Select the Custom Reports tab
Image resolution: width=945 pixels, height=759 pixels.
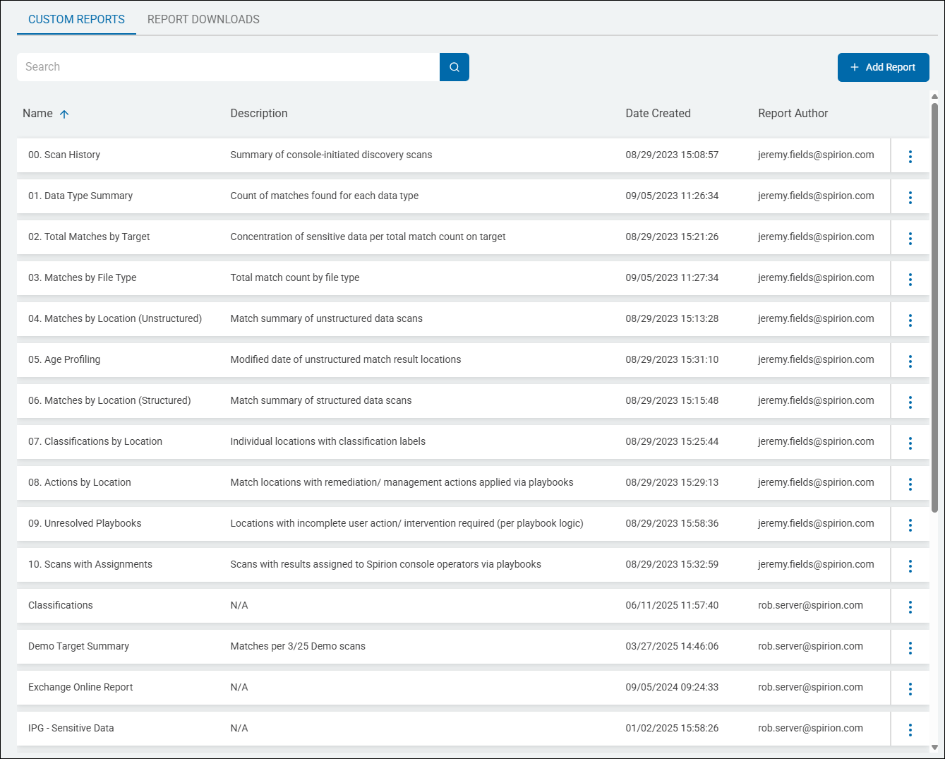[x=76, y=19]
